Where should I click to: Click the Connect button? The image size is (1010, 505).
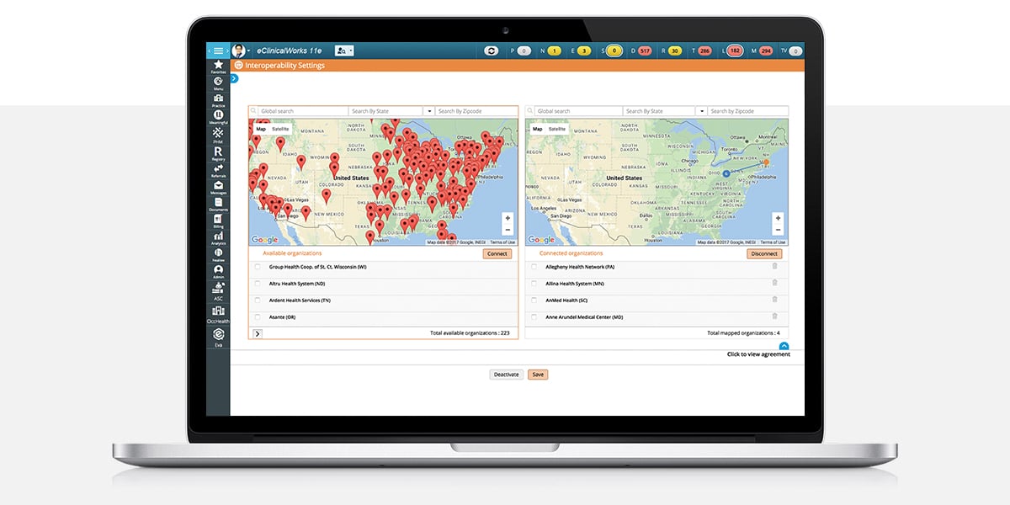coord(497,253)
